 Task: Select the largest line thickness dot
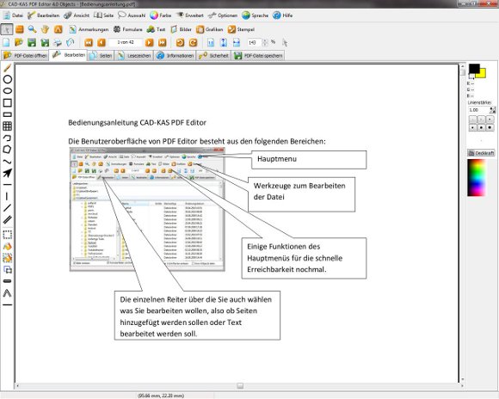[x=490, y=127]
